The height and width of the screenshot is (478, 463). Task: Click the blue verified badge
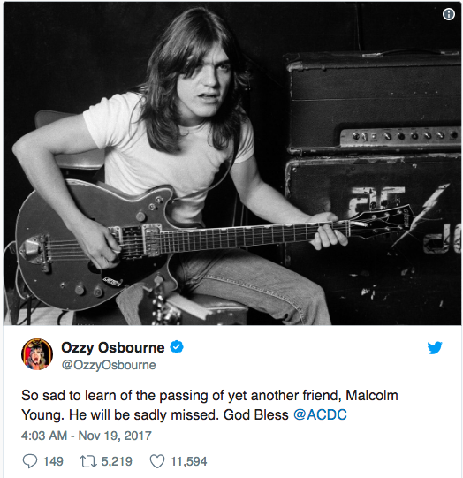tap(177, 347)
